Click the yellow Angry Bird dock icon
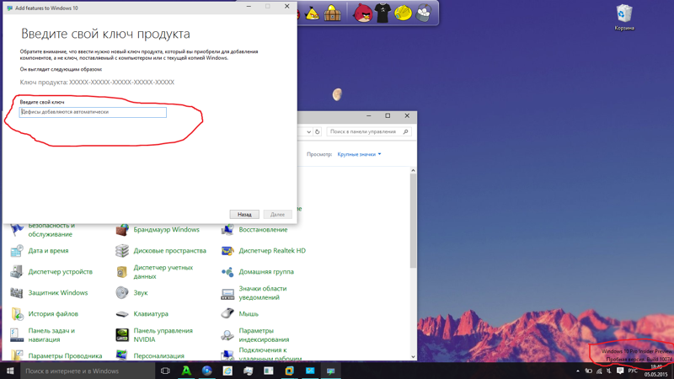The image size is (674, 379). click(x=313, y=13)
